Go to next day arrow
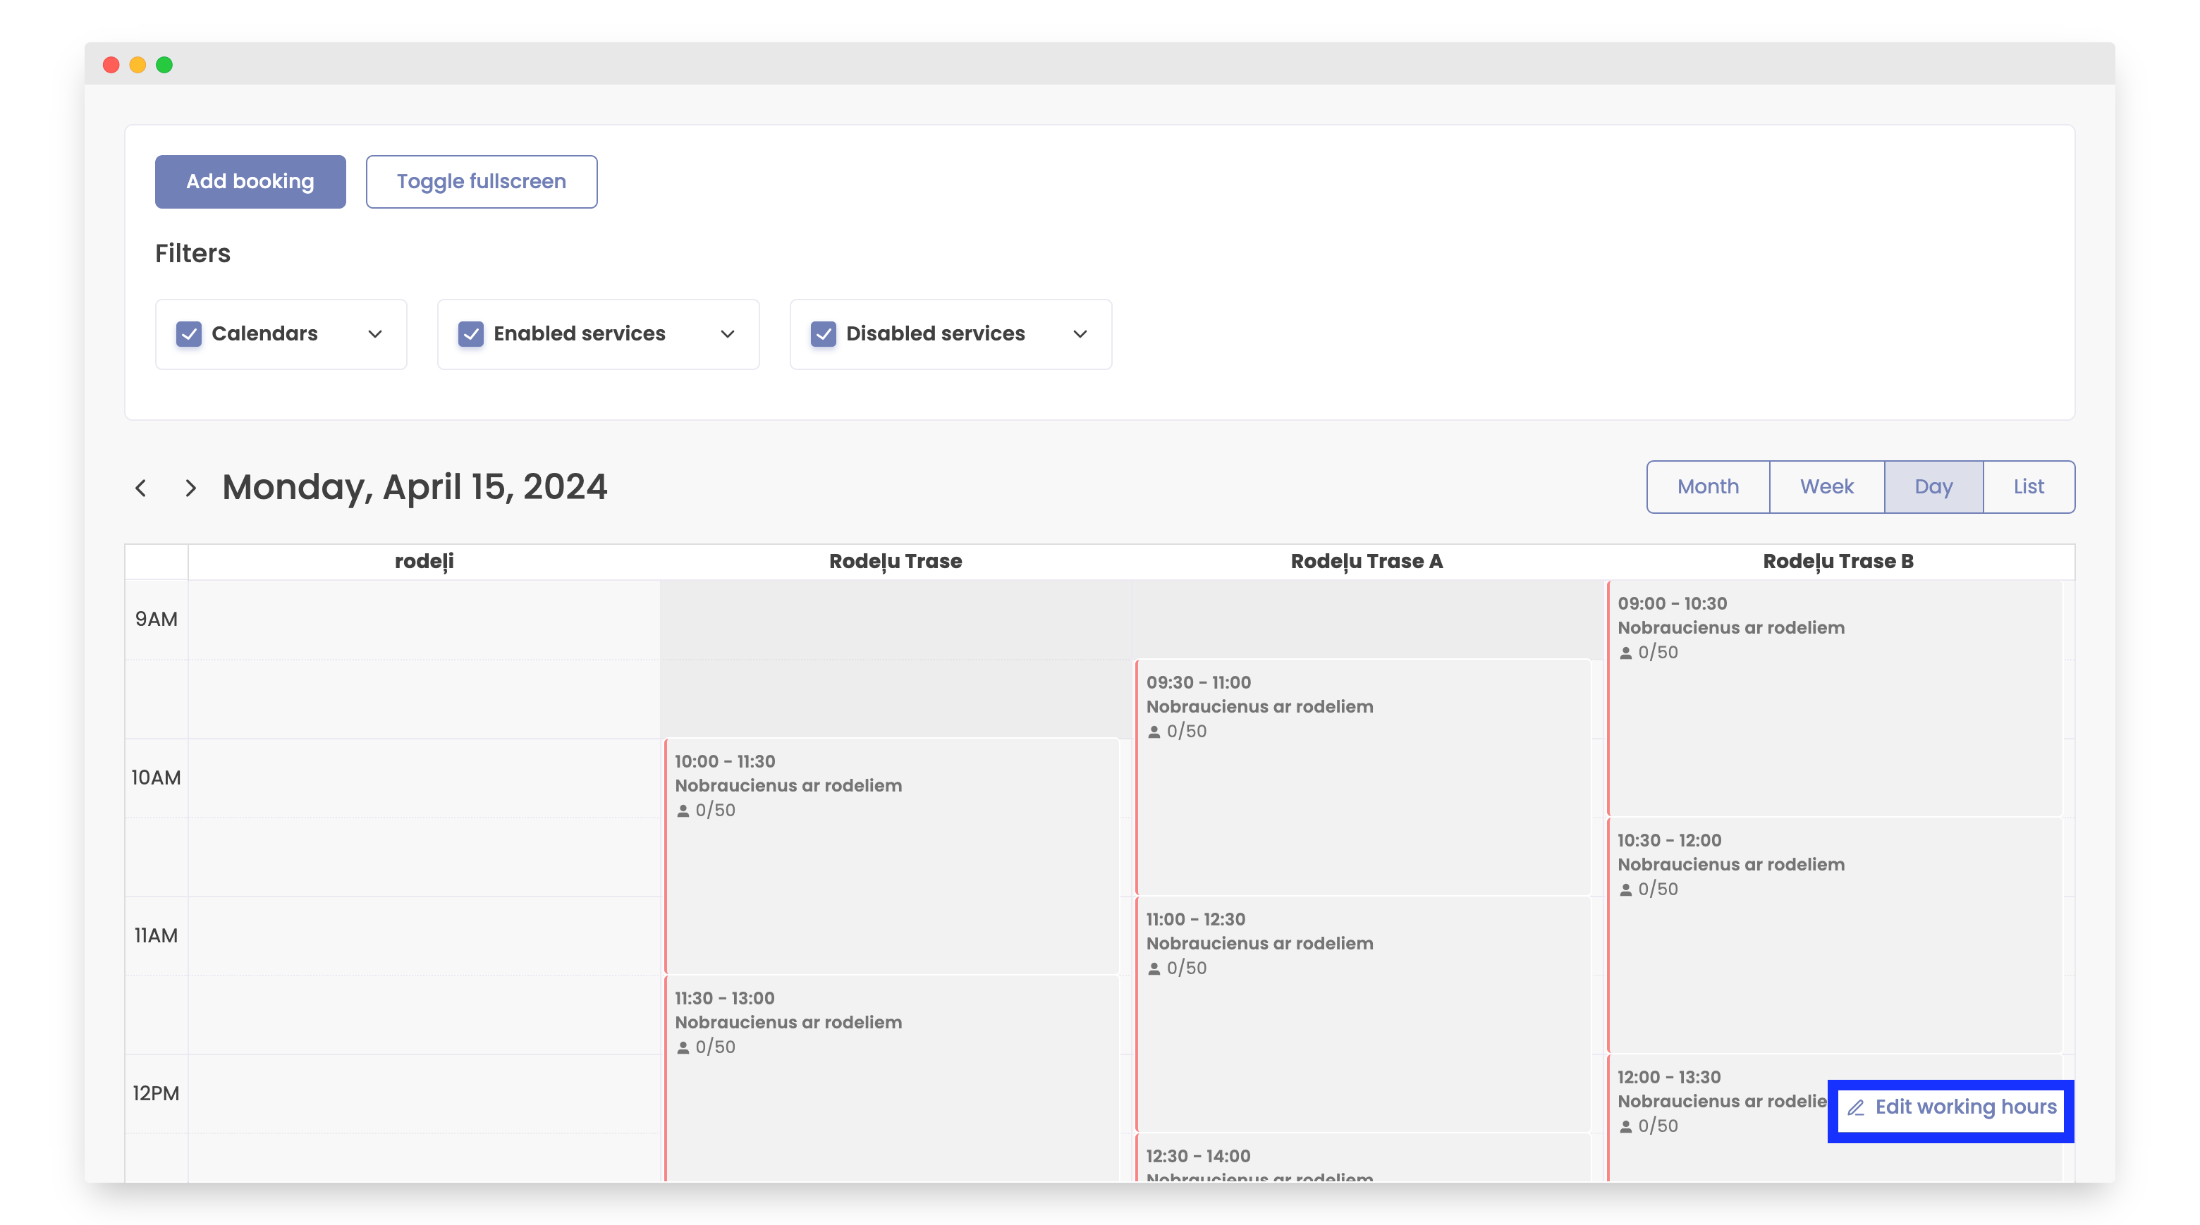 click(190, 488)
